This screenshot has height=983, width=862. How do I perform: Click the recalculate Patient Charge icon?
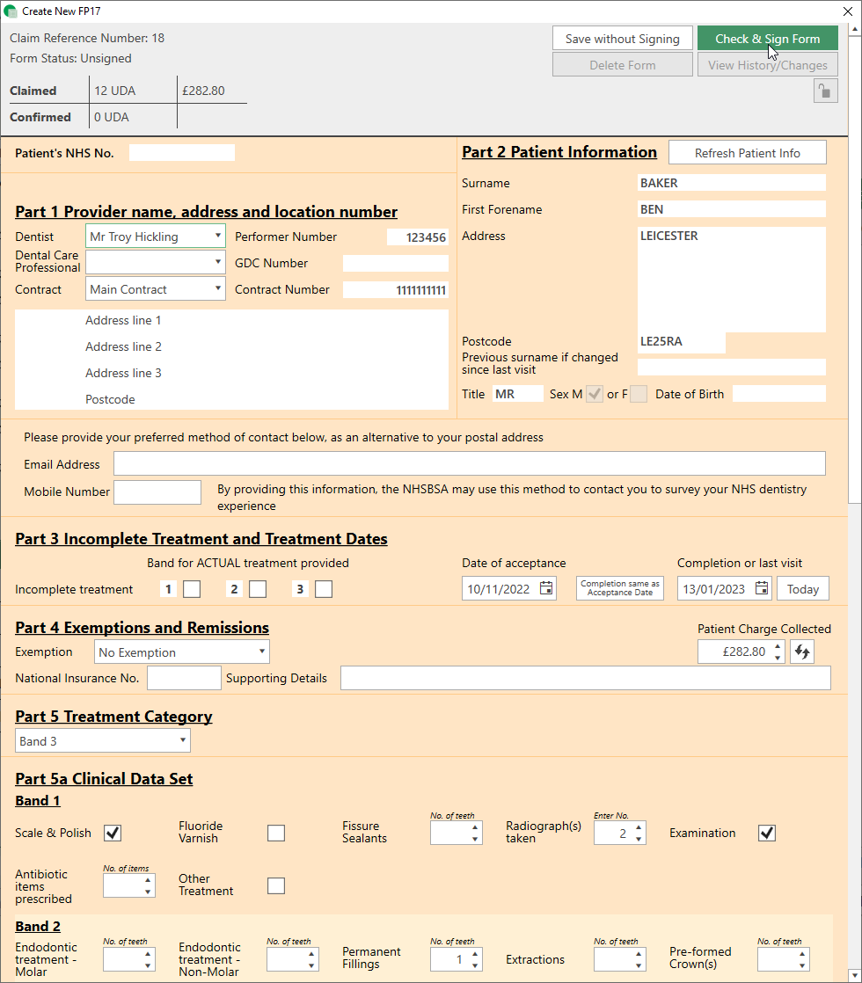point(801,652)
